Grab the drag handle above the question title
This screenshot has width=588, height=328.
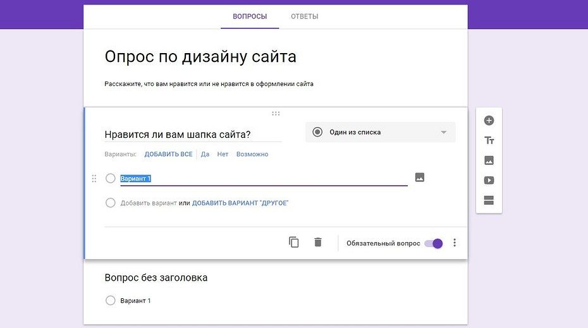[276, 114]
